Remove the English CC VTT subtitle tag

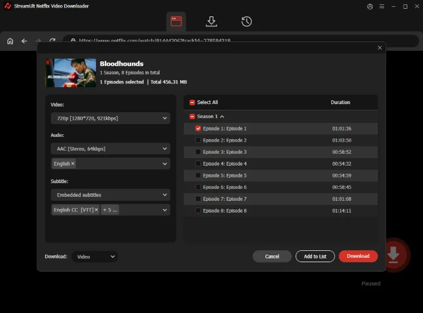96,210
